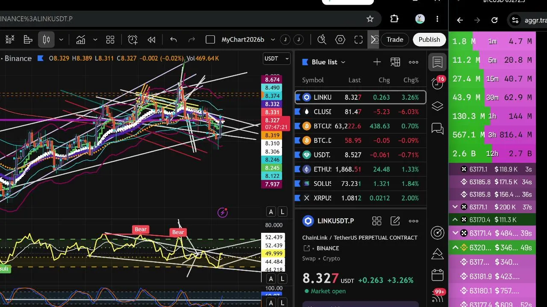The height and width of the screenshot is (307, 547).
Task: Open the Chrome three-dot menu
Action: coord(437,19)
